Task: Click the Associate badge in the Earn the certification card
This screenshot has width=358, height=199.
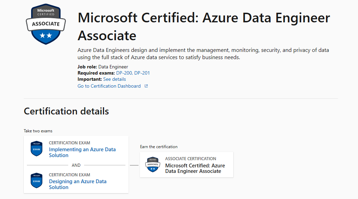Action: (153, 164)
